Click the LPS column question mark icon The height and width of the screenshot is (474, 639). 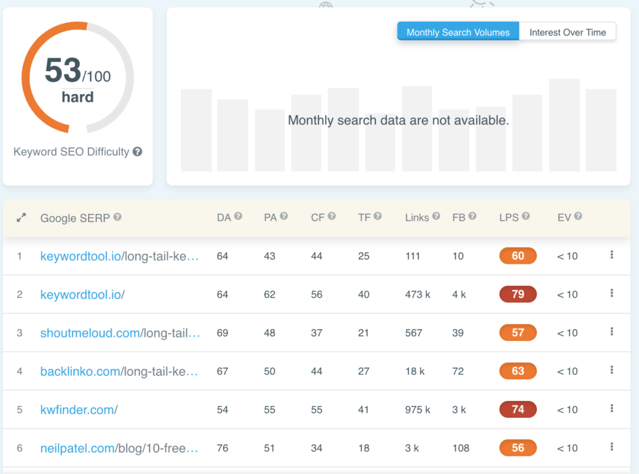point(525,217)
